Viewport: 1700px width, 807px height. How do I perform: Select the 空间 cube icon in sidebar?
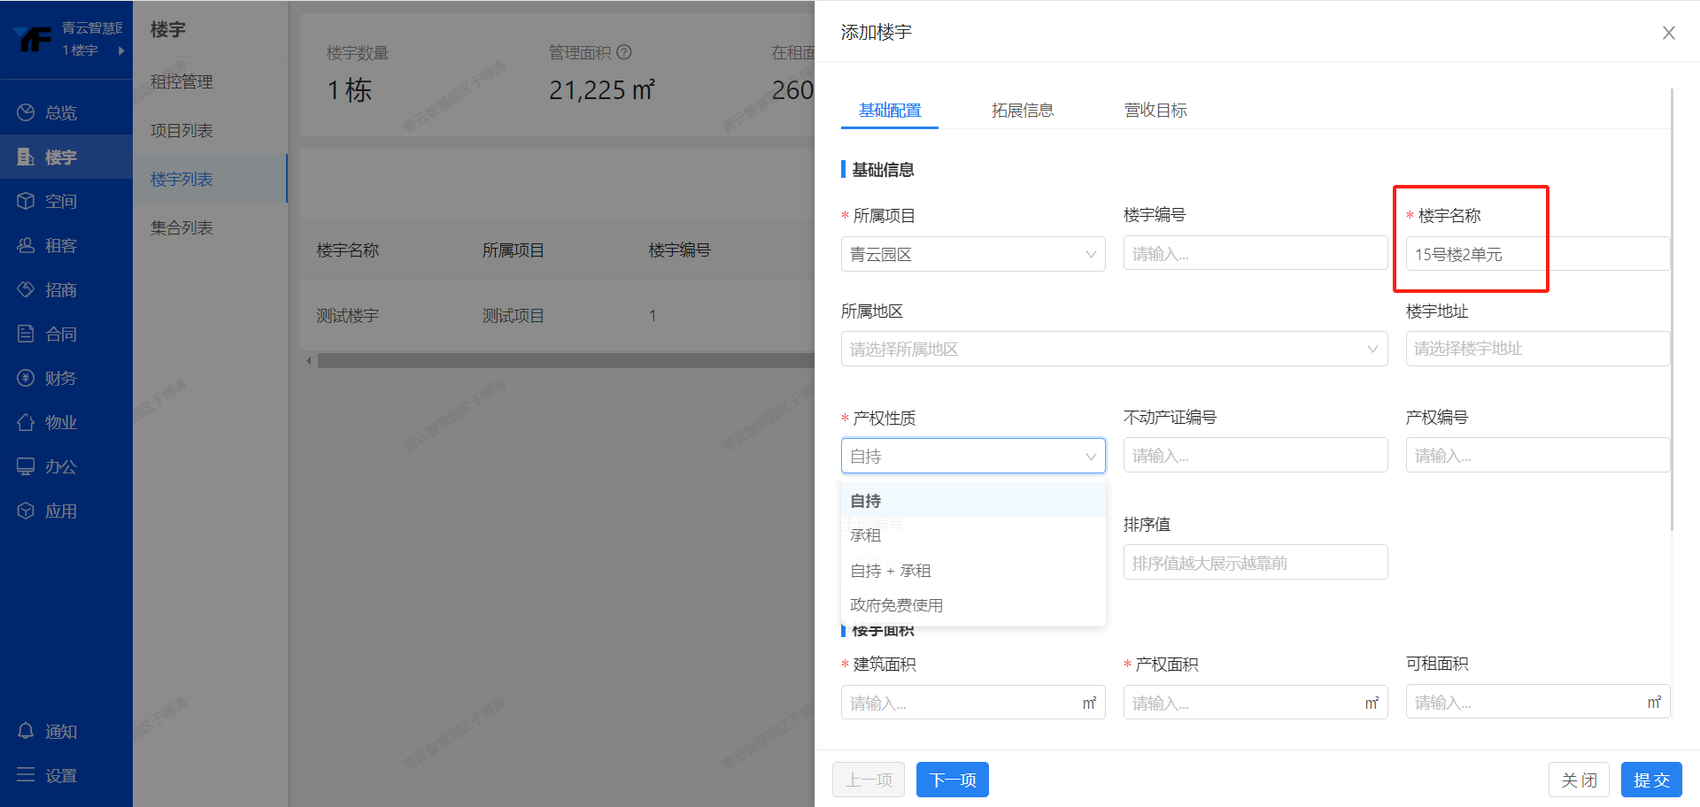coord(26,201)
